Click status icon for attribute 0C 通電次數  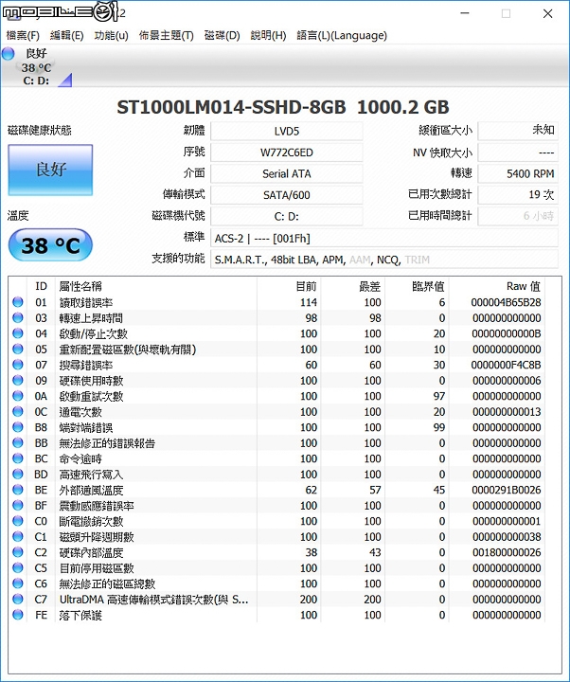click(x=18, y=411)
